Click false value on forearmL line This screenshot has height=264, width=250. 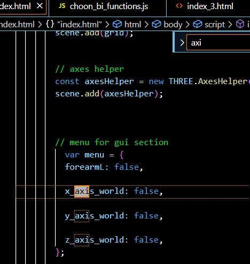pos(127,167)
